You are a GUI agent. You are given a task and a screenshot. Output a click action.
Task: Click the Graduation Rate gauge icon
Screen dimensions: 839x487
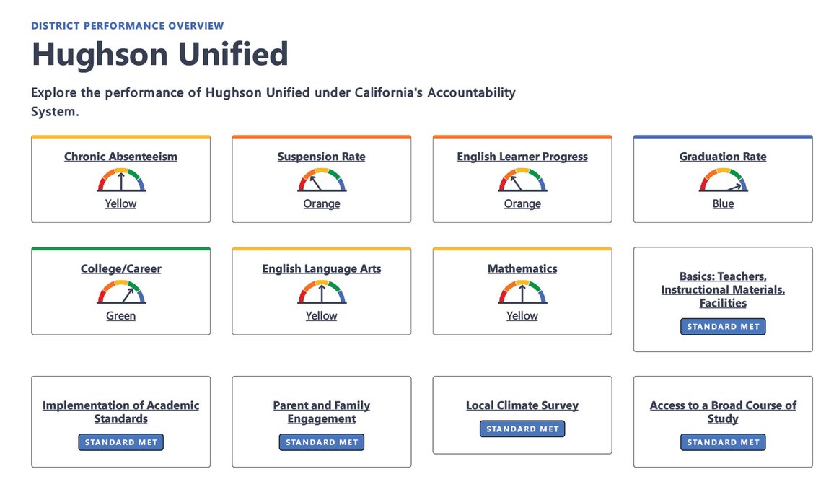point(723,180)
